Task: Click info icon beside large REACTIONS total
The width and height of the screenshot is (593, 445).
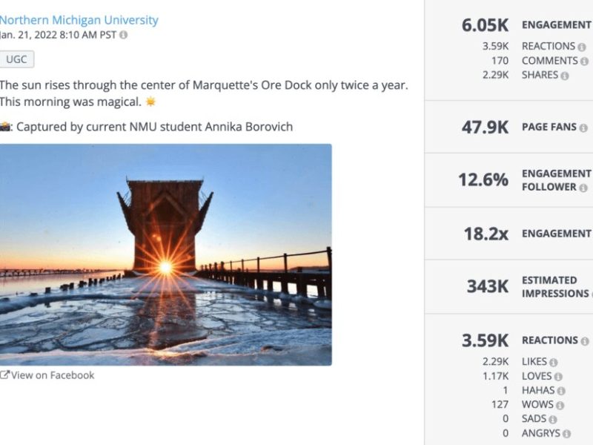Action: [585, 340]
